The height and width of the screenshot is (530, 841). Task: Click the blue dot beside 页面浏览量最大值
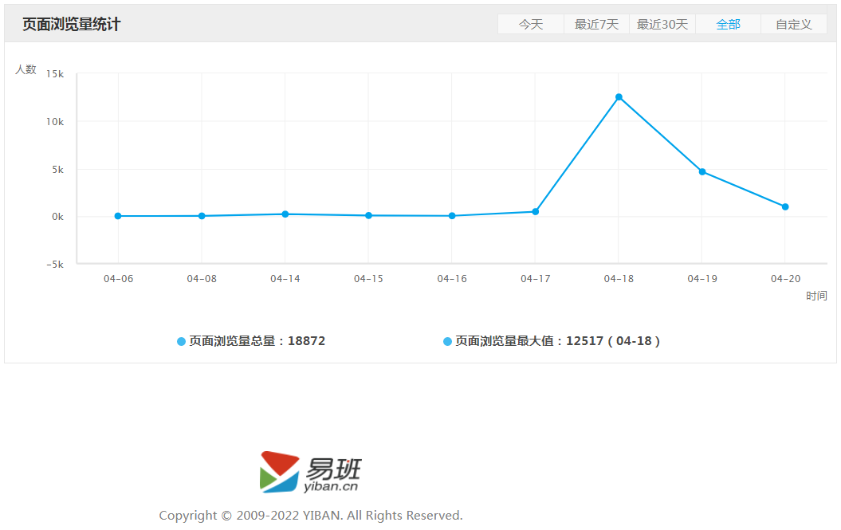pos(447,341)
